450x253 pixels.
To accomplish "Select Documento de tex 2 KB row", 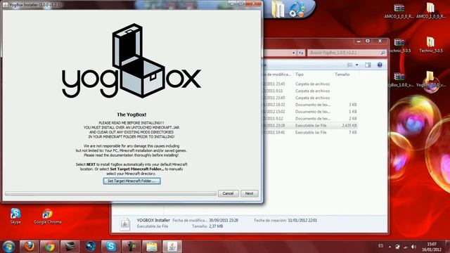I will (x=311, y=119).
